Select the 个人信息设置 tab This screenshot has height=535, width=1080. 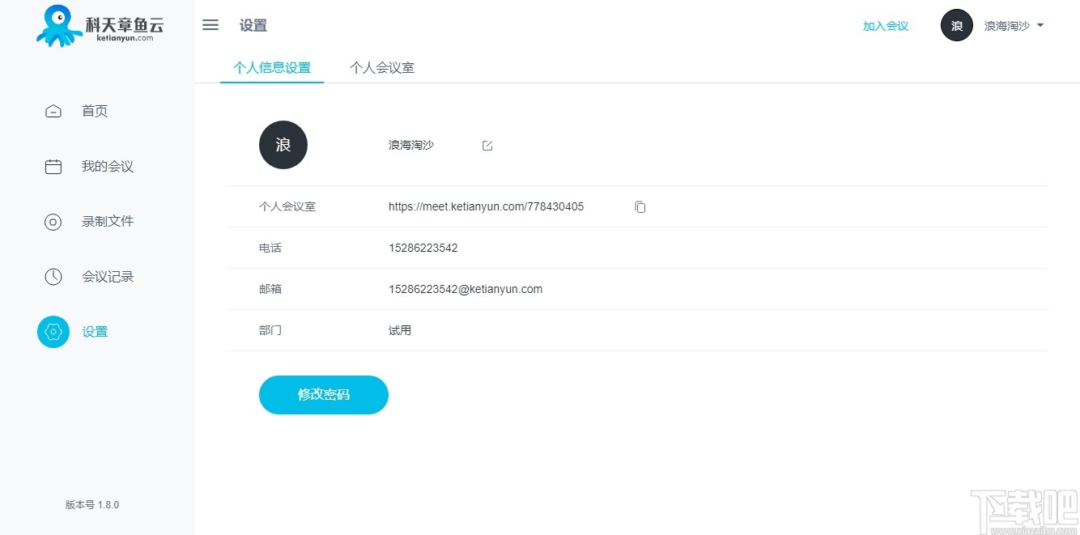click(x=272, y=68)
